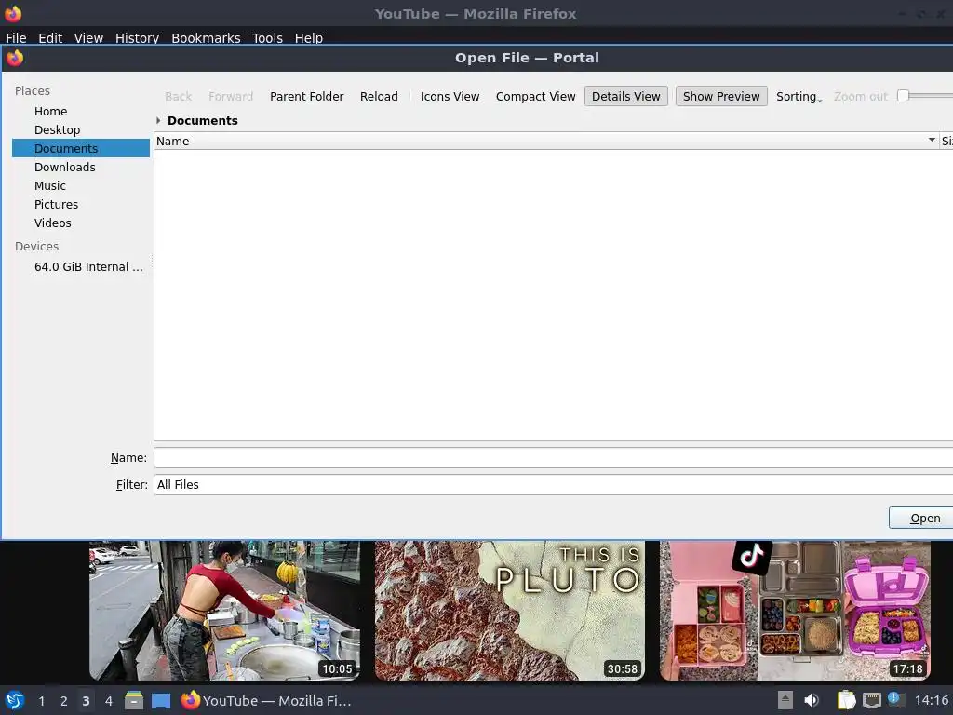Select Music in Places
Image resolution: width=953 pixels, height=715 pixels.
coord(81,185)
